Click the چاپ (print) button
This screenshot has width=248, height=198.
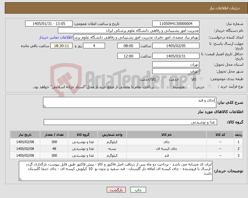tap(138, 190)
